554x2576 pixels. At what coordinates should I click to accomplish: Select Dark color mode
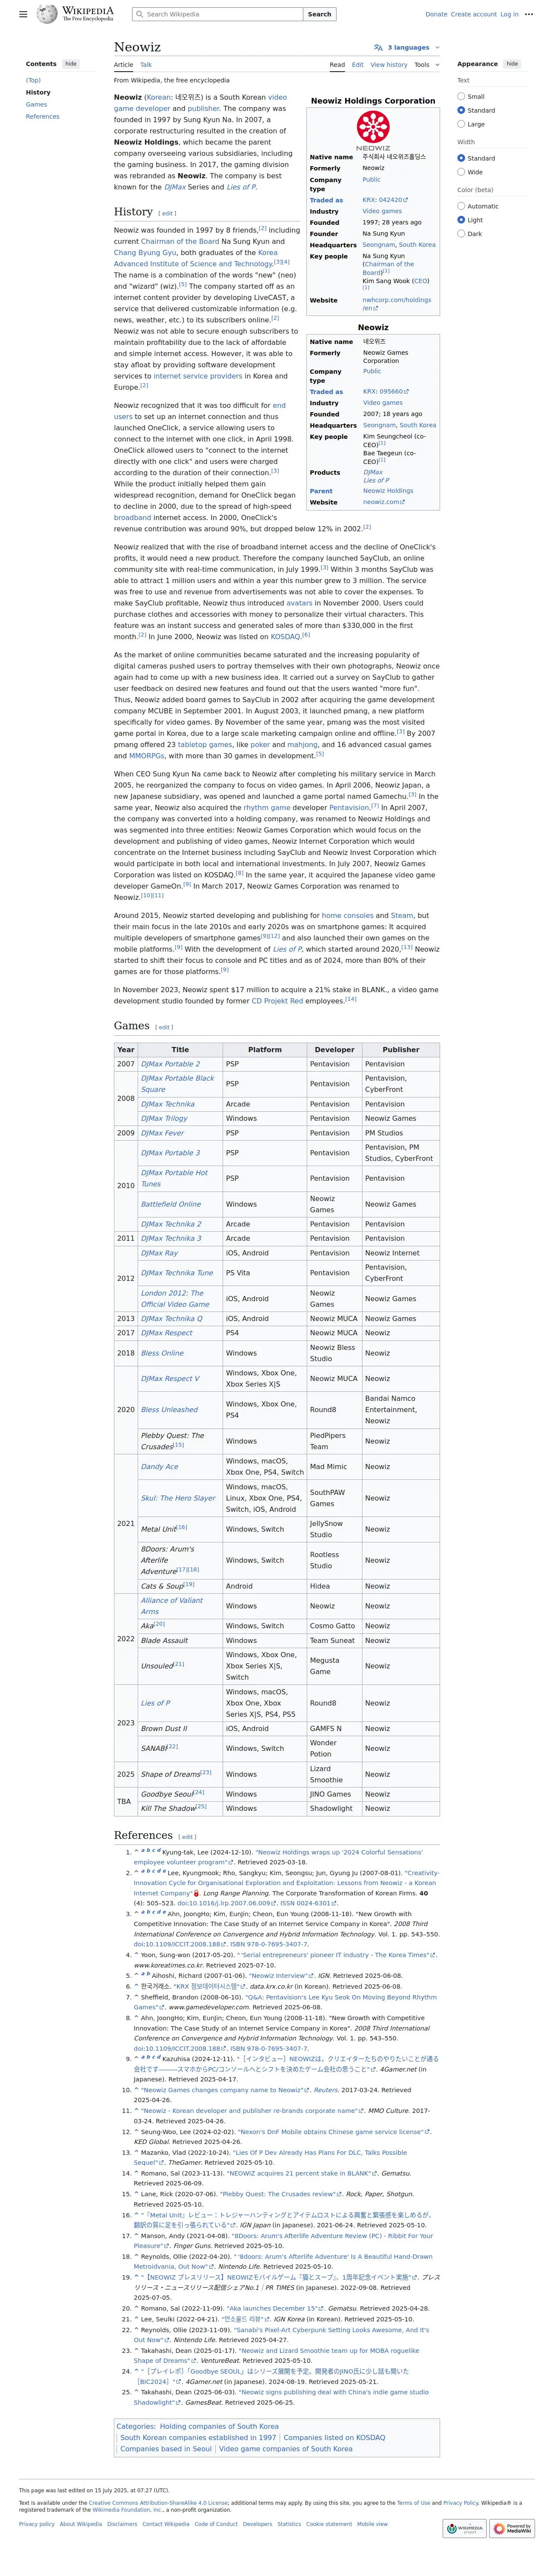coord(461,234)
